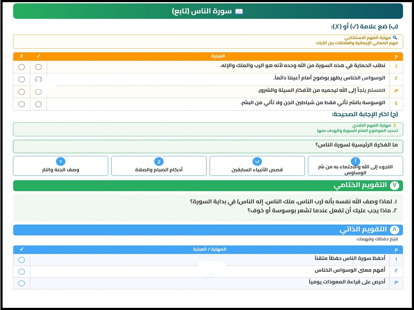Click the text مهارة الفهم الاستنتاجي
Image resolution: width=414 pixels, height=310 pixels.
click(367, 38)
